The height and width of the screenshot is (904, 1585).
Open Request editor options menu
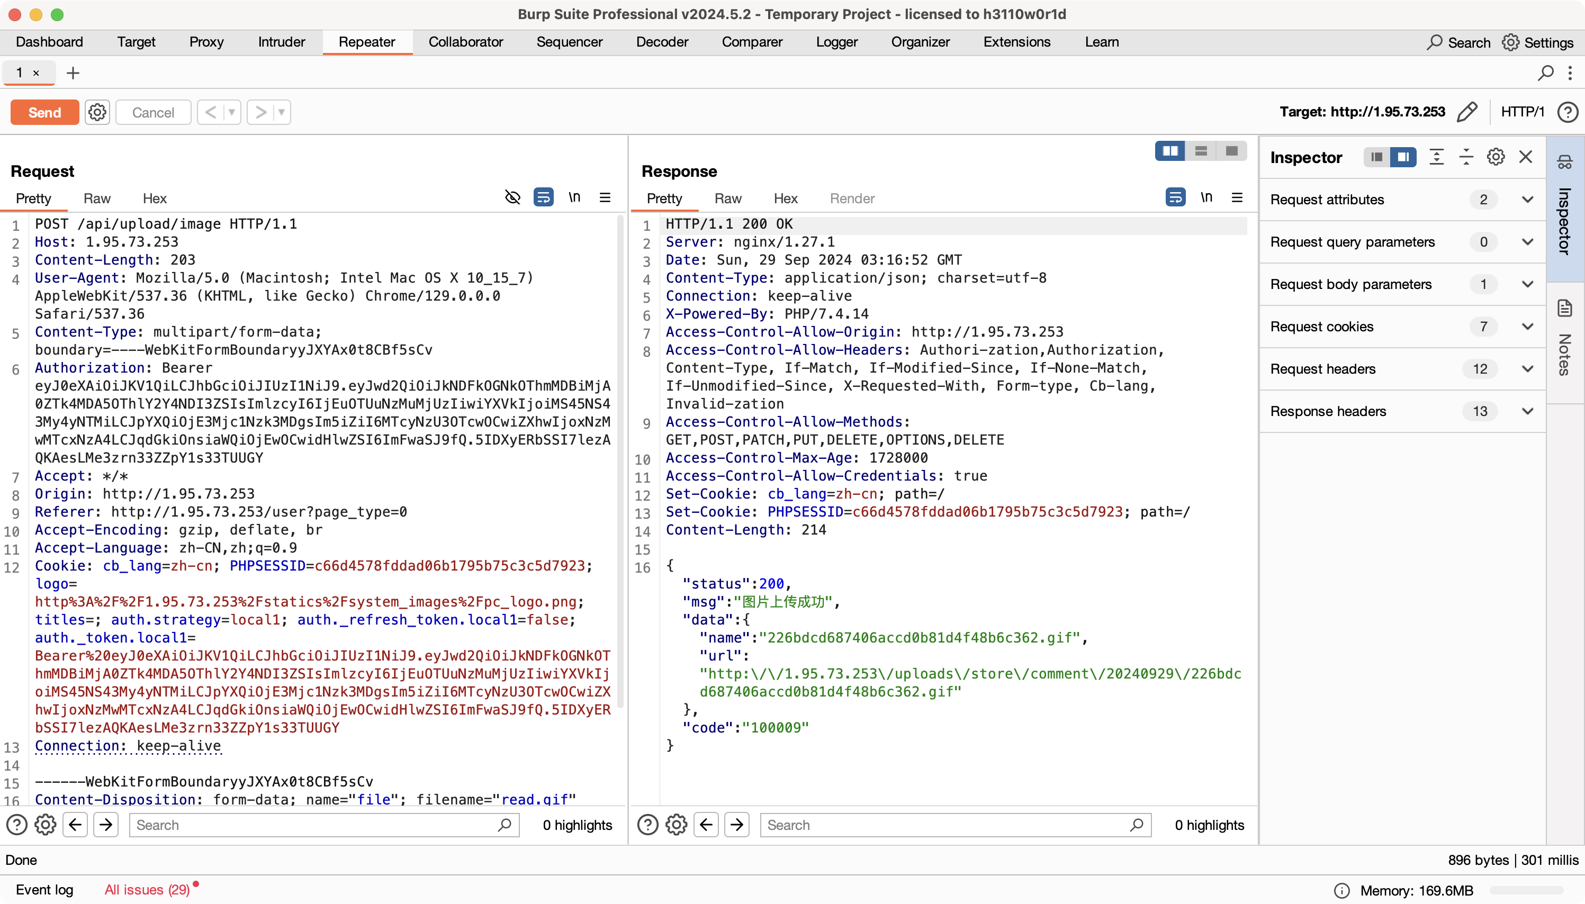[605, 197]
